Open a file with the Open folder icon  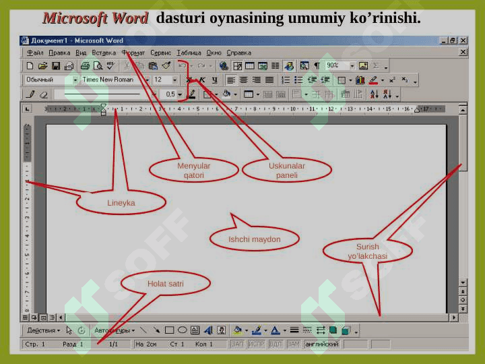(x=42, y=65)
